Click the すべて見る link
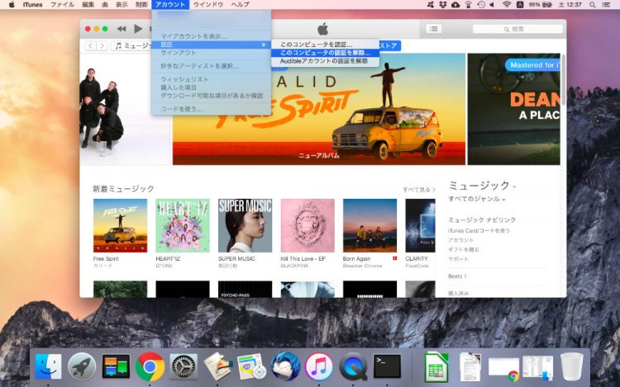The width and height of the screenshot is (620, 387). (x=419, y=190)
